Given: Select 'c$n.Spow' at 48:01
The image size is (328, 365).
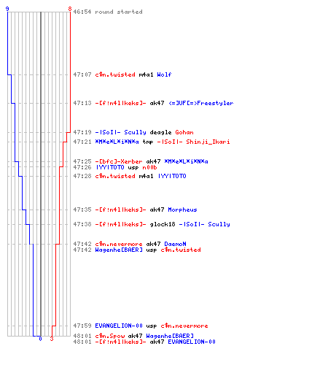Looking at the screenshot, I should 110,336.
